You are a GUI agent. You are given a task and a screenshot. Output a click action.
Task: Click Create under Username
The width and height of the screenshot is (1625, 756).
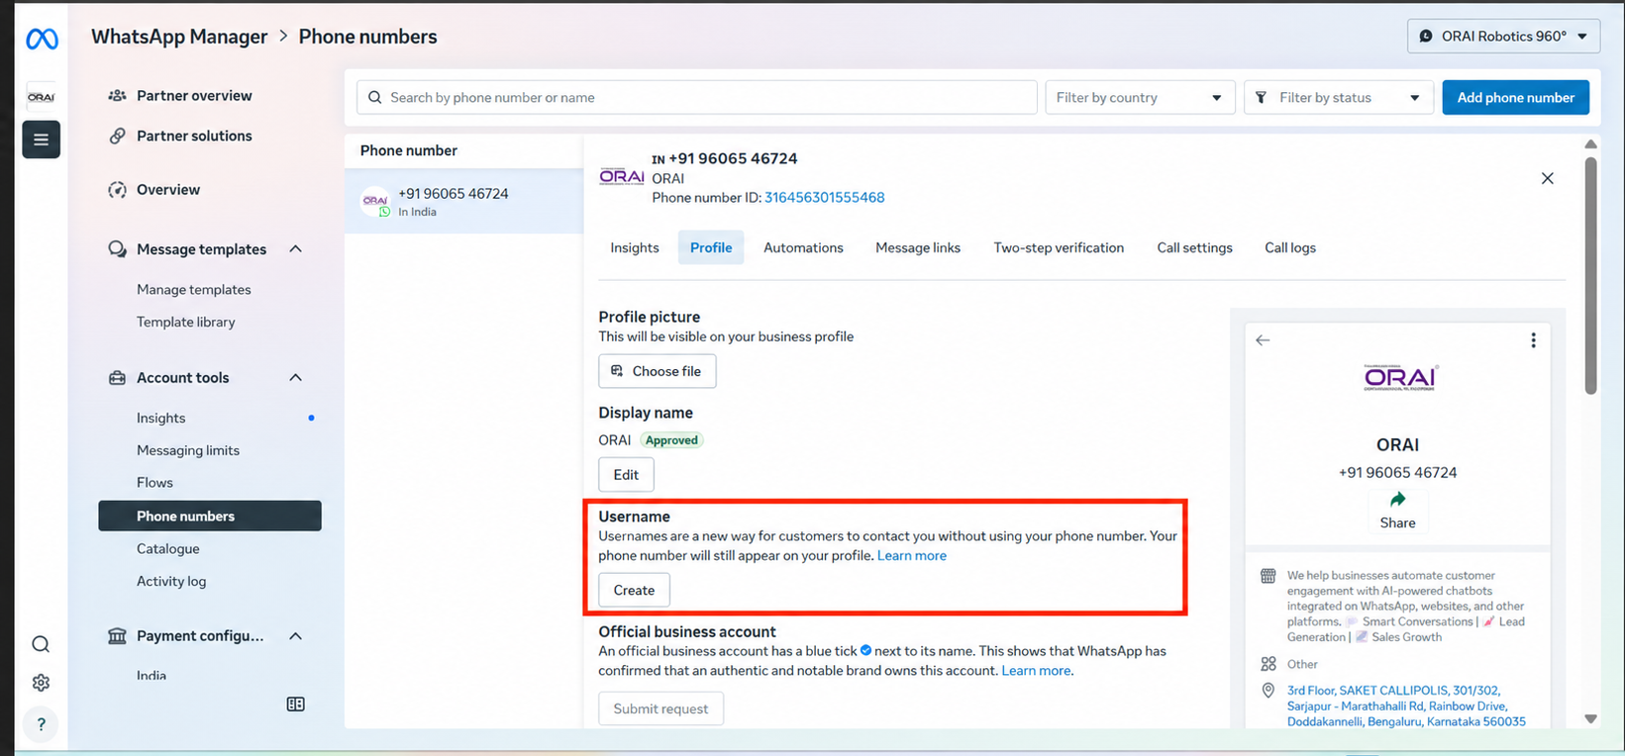(x=634, y=591)
